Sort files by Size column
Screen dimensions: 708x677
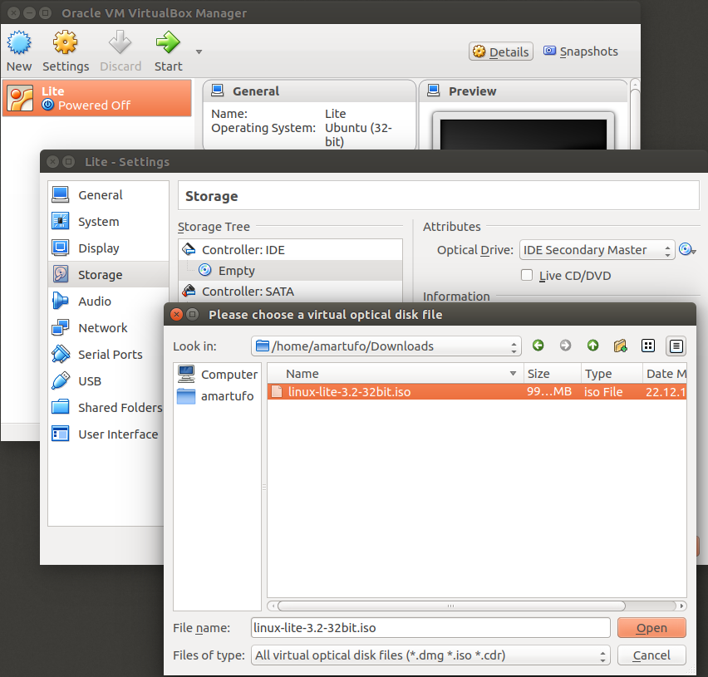click(553, 373)
